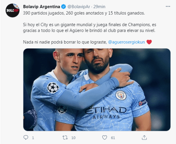Click the reply speech bubble icon
This screenshot has height=144, width=176.
26,137
